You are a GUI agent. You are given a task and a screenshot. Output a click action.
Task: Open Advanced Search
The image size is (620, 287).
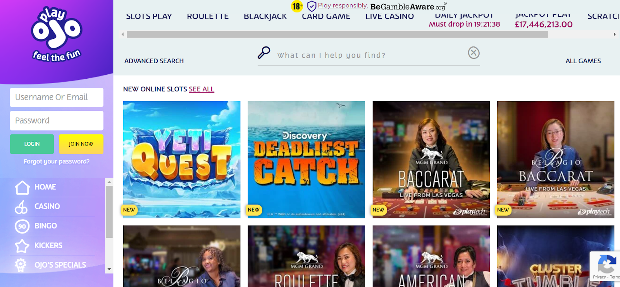pyautogui.click(x=154, y=61)
